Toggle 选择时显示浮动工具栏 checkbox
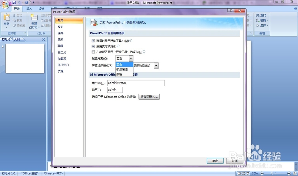Viewport: 298px width, 176px height. [94, 41]
